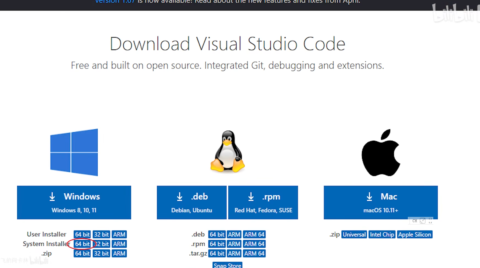
Task: Download the 64 bit .tar.gz archive
Action: coord(217,253)
